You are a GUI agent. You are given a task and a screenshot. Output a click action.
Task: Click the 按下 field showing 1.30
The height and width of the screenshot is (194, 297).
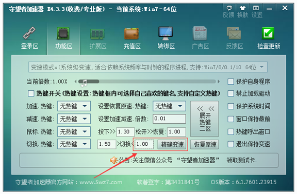coord(125,131)
